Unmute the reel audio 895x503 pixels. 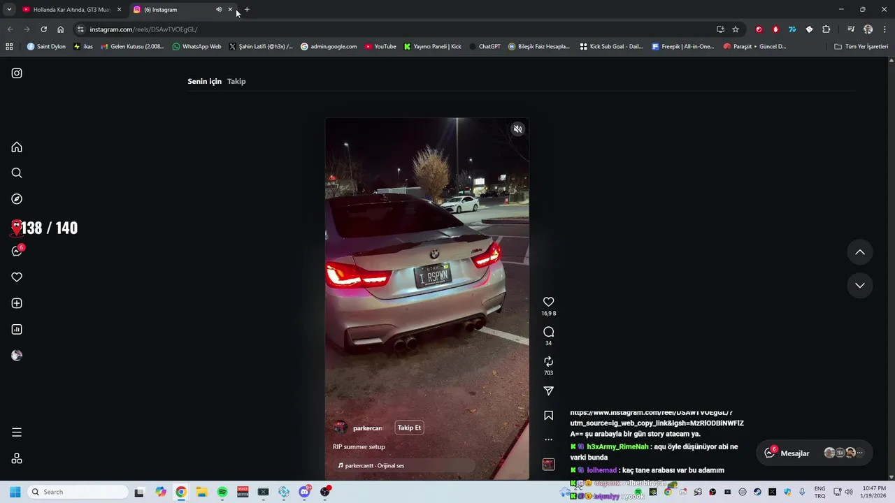pyautogui.click(x=517, y=129)
